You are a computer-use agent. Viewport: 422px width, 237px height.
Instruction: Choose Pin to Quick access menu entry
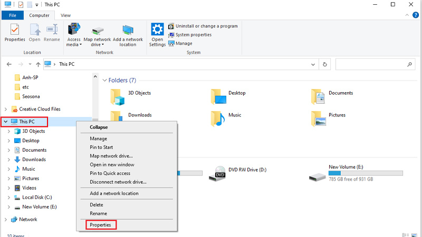110,173
